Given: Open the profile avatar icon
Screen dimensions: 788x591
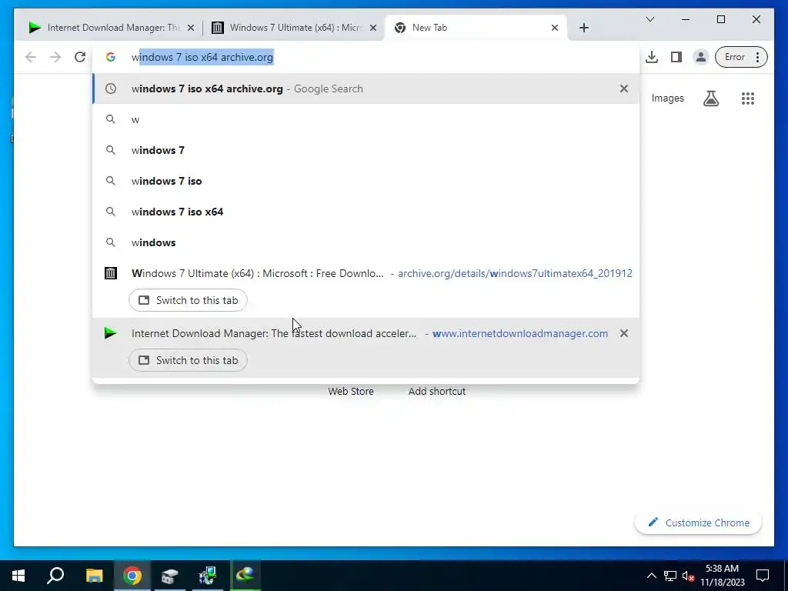Looking at the screenshot, I should 700,57.
